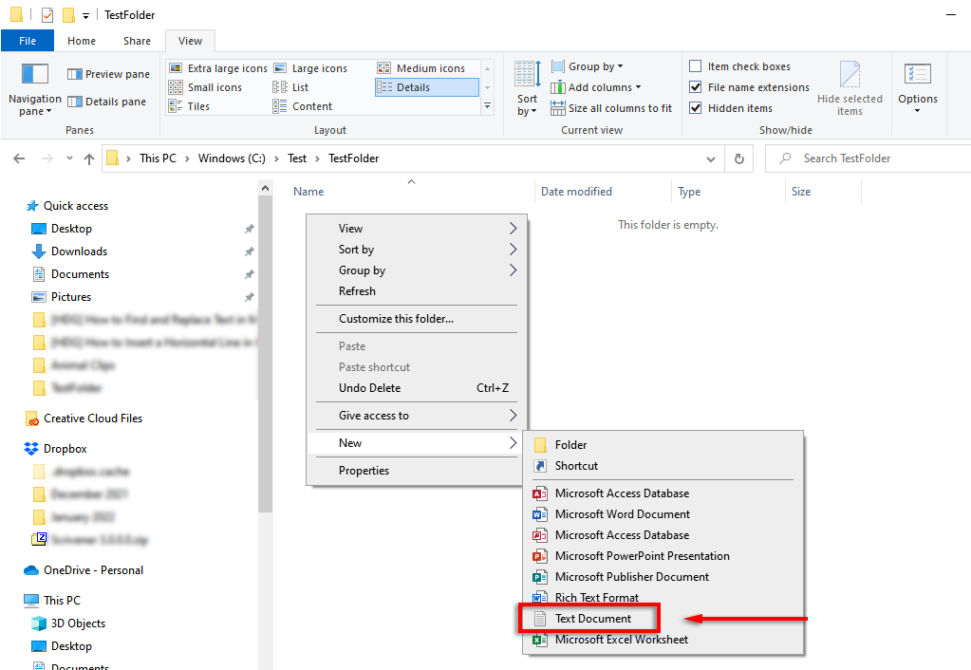This screenshot has width=971, height=670.
Task: Expand View submenu in context menu
Action: [417, 229]
